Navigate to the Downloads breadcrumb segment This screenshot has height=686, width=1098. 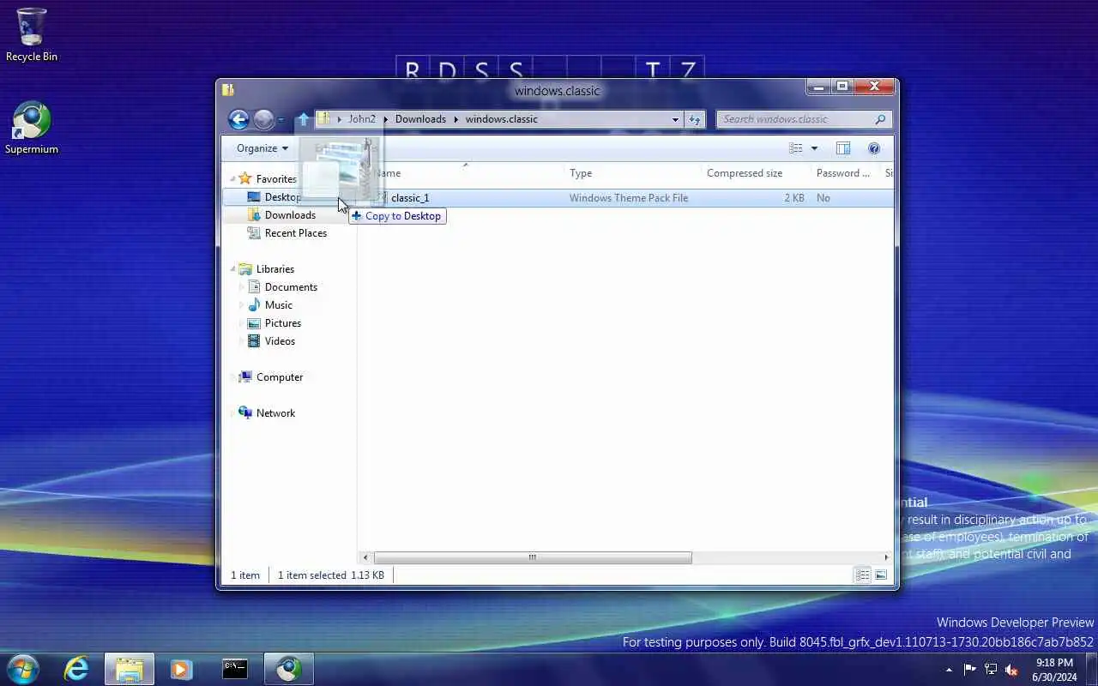pos(420,119)
